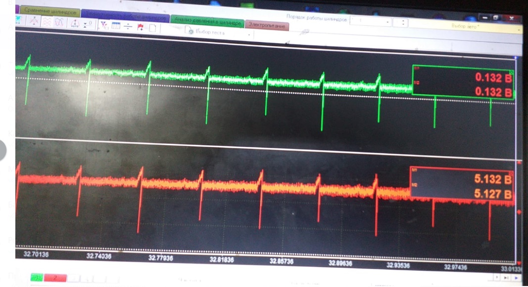Screen dimensions: 528x287
Task: Click the red channel measurement readout box
Action: click(x=461, y=184)
